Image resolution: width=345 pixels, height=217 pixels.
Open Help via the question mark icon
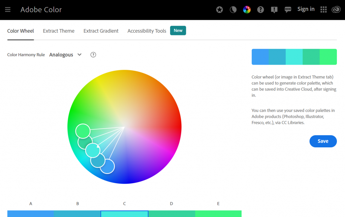click(x=260, y=9)
